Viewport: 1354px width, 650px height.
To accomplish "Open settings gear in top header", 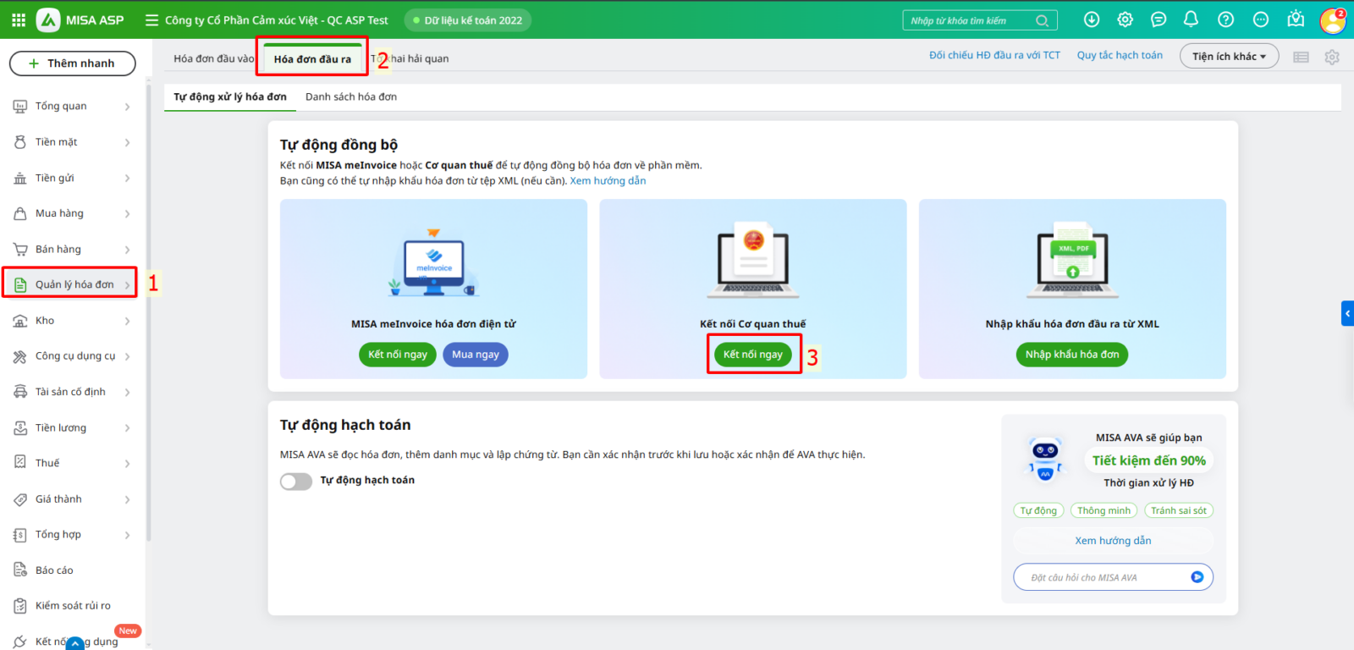I will tap(1125, 19).
